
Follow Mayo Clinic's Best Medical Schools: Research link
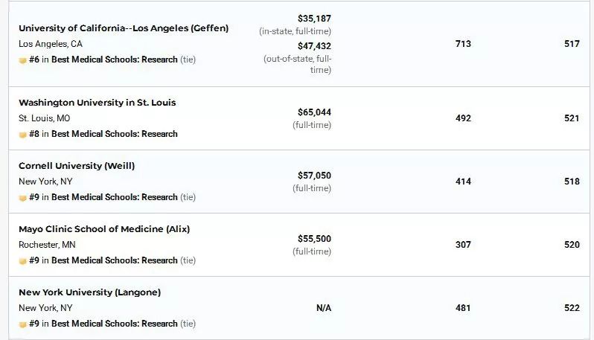click(x=115, y=260)
